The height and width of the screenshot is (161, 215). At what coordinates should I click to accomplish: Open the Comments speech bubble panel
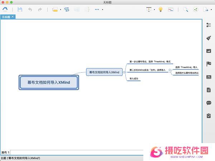209,103
